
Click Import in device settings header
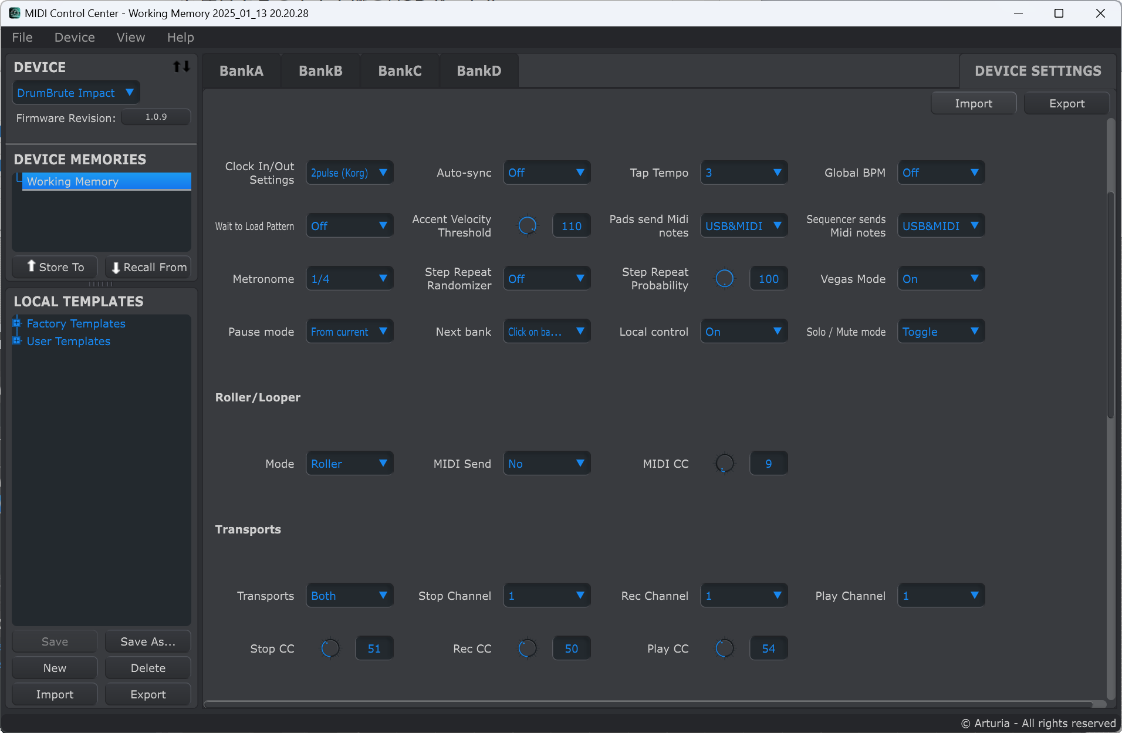974,103
